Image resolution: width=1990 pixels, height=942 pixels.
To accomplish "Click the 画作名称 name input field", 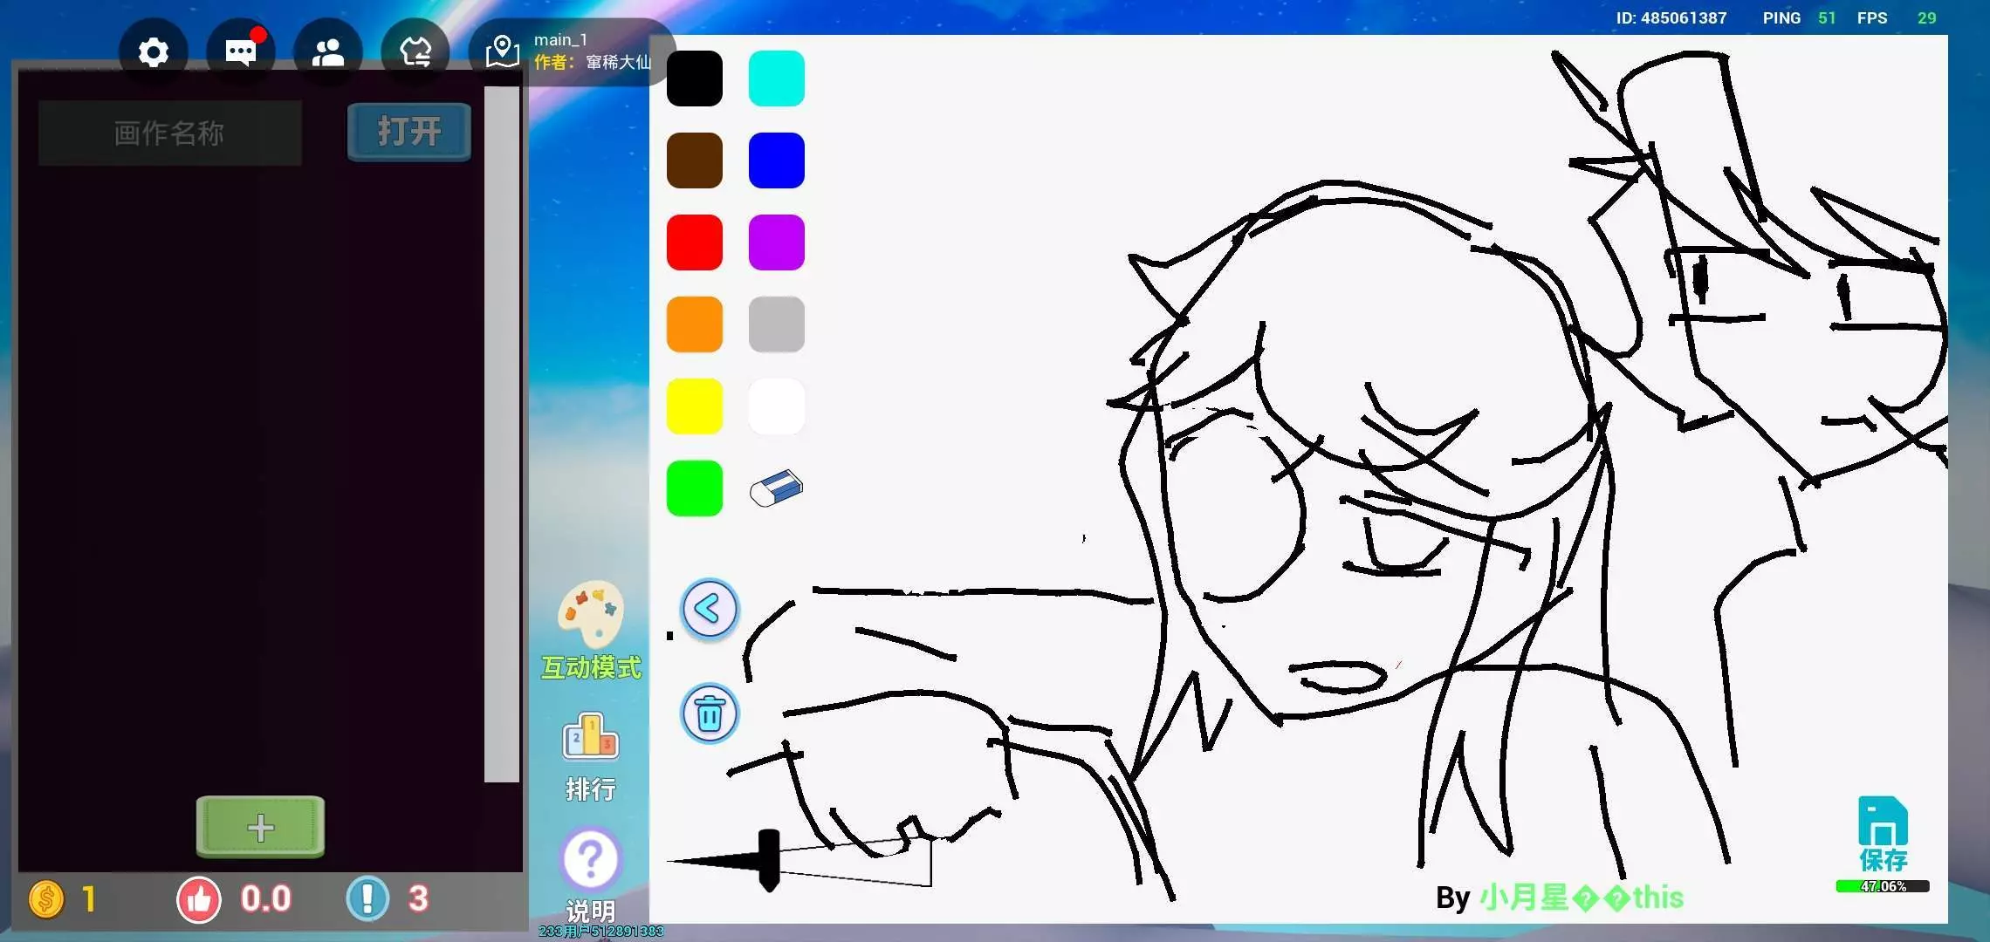I will 169,133.
